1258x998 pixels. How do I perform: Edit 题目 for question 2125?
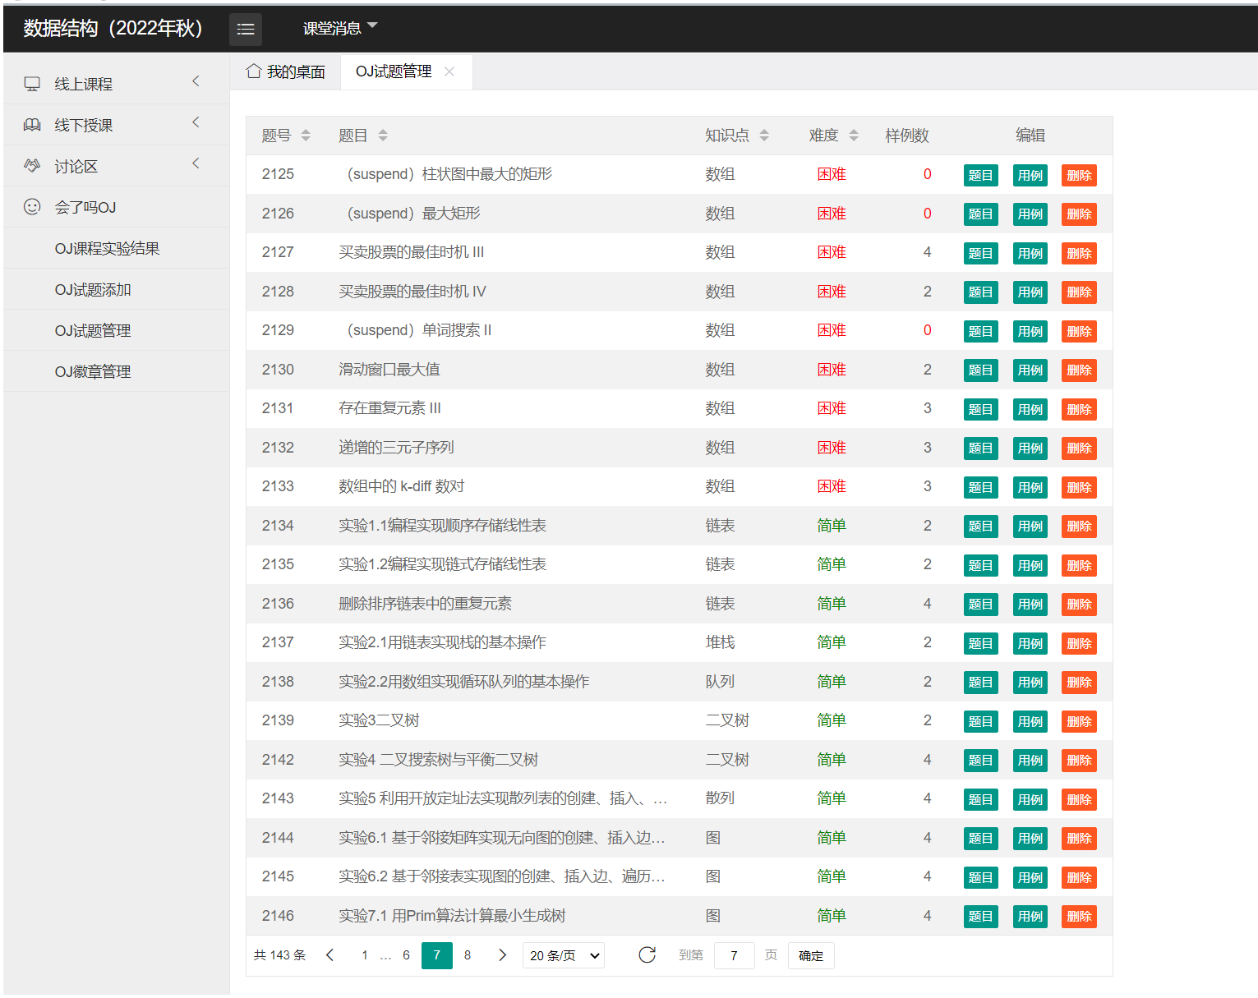pos(980,175)
